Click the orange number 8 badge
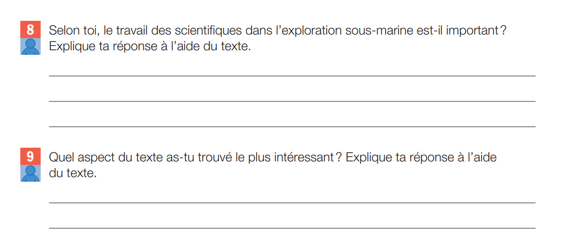The image size is (563, 237). pyautogui.click(x=30, y=30)
